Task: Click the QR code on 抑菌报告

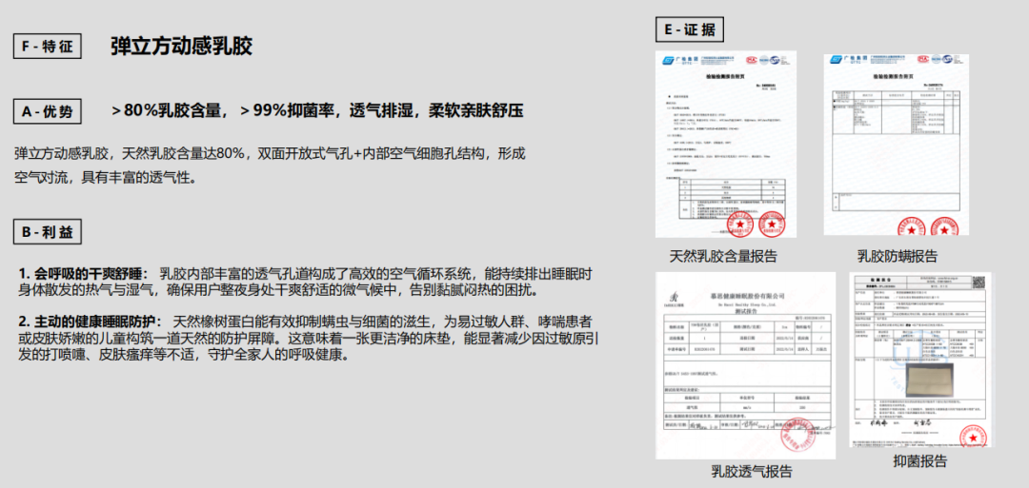Action: click(978, 283)
